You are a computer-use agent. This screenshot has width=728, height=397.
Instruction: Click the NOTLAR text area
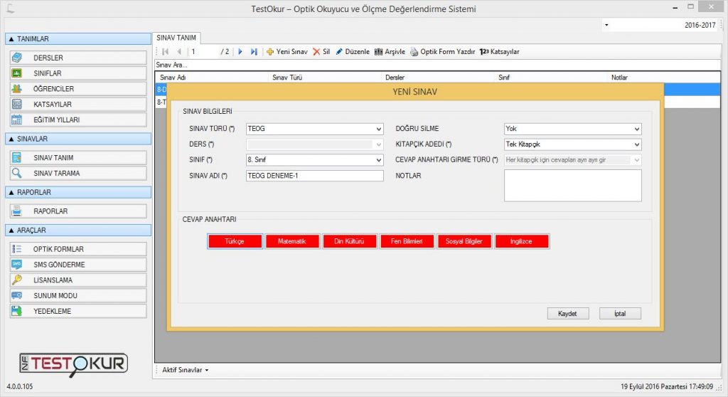tap(573, 186)
